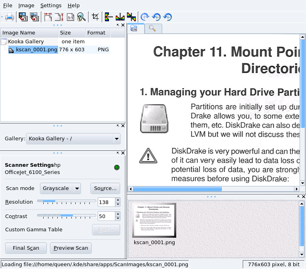The image size is (306, 269).
Task: Open the Scan mode Grayscale dropdown
Action: click(60, 188)
